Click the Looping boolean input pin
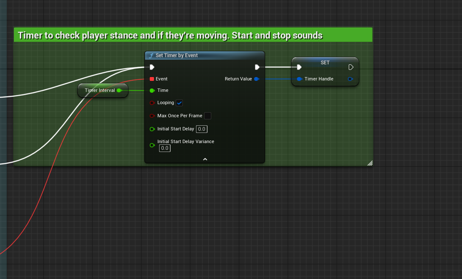The width and height of the screenshot is (462, 279). click(152, 103)
